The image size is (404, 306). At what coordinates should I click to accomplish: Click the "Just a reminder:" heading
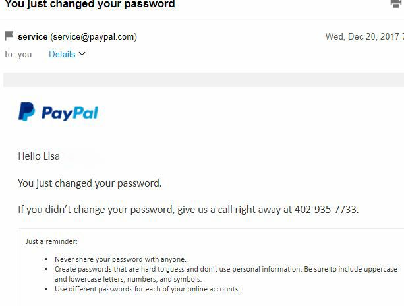point(51,241)
